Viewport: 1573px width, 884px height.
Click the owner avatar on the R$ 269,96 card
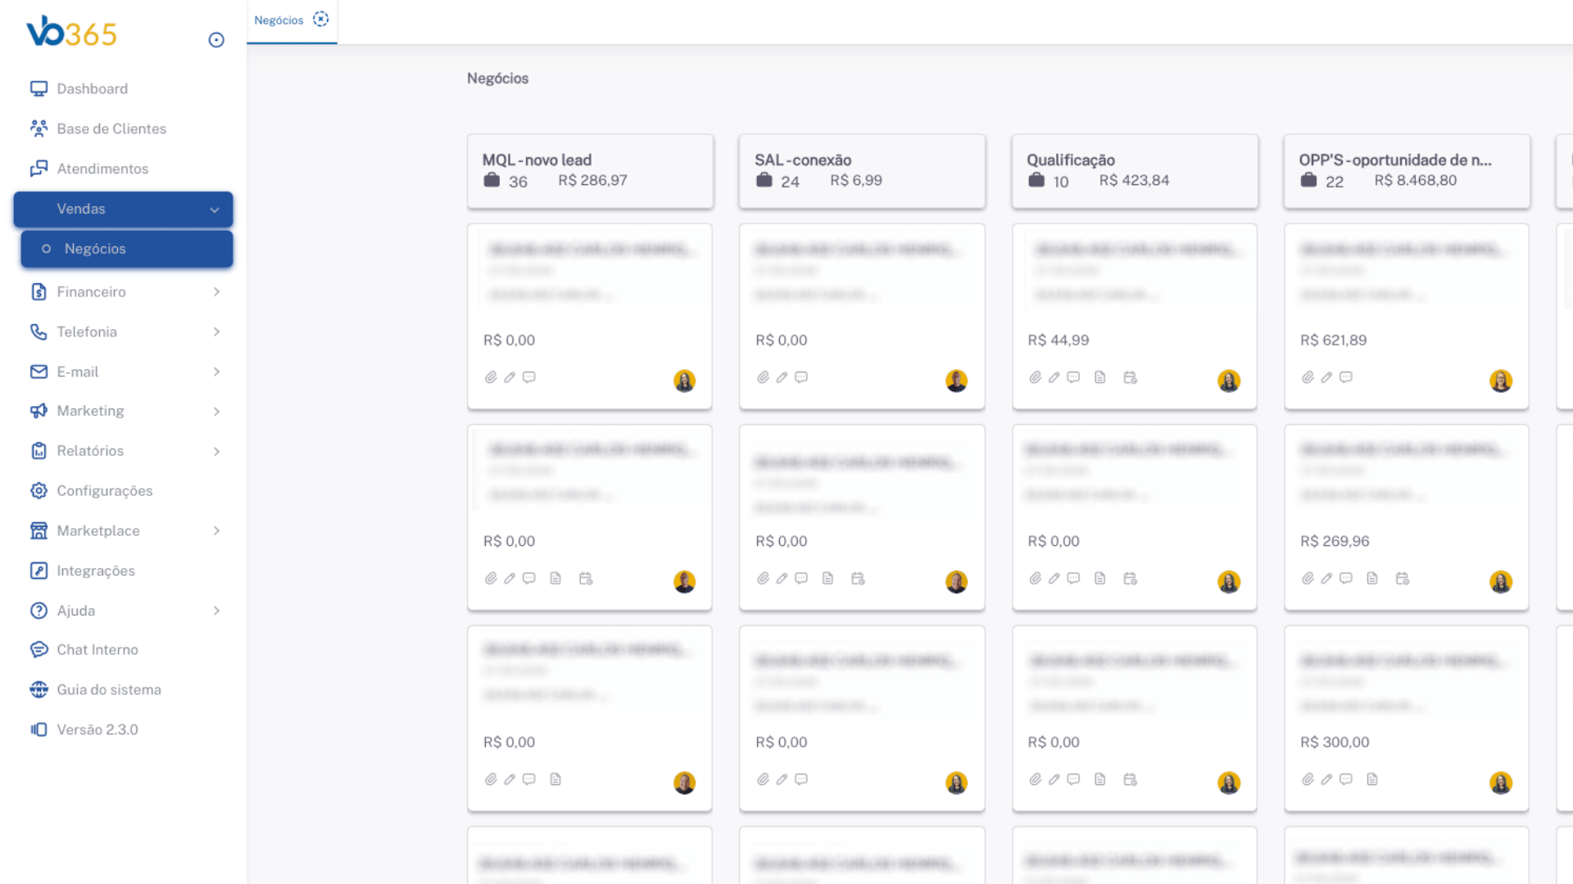click(1501, 582)
